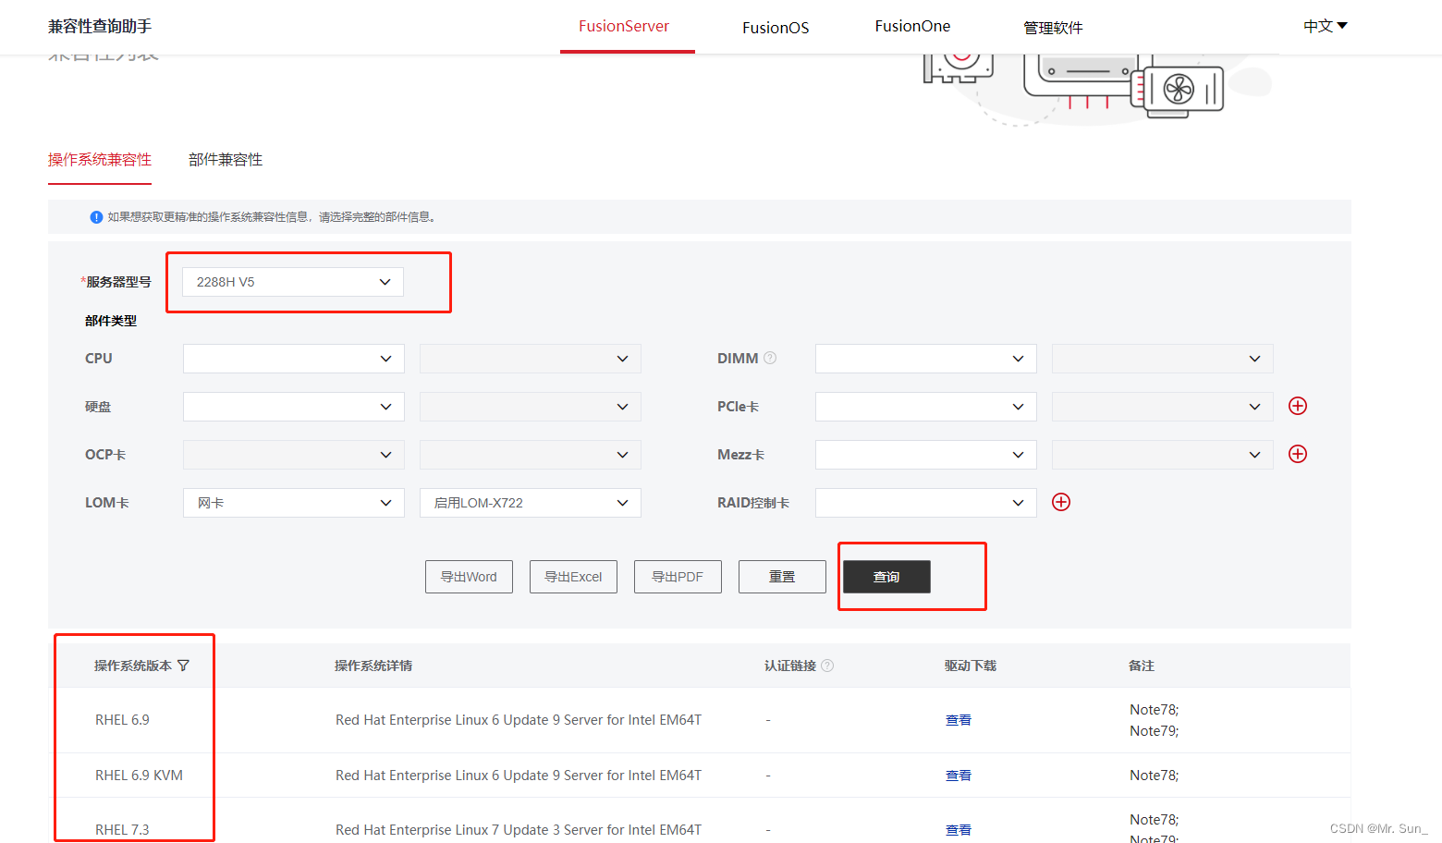Click the 驱动下载 column header

tap(971, 666)
